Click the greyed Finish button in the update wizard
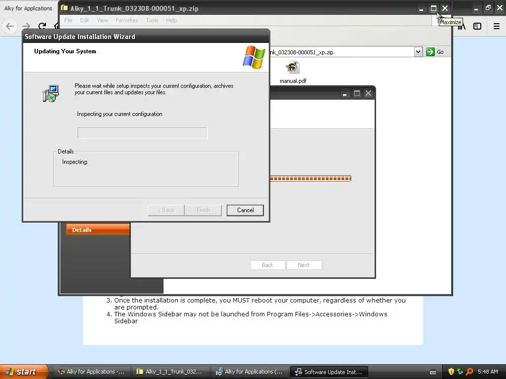506x379 pixels. pyautogui.click(x=203, y=210)
